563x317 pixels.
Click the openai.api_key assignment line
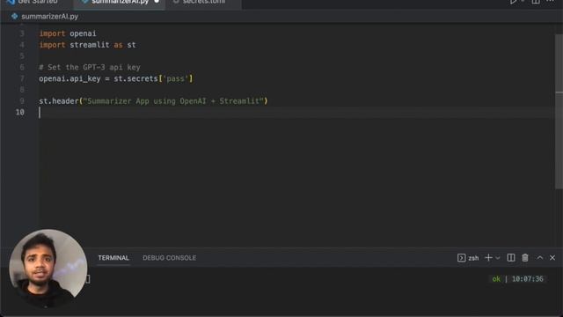pyautogui.click(x=115, y=78)
